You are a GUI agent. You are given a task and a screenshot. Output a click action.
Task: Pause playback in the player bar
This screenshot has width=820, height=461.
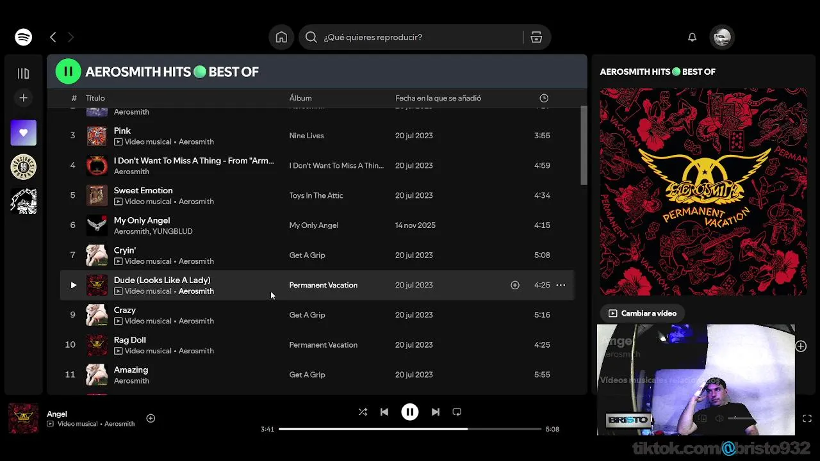click(x=410, y=412)
